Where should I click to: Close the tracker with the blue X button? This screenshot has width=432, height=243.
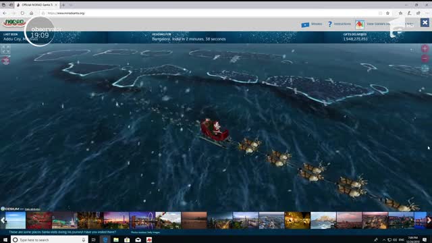click(425, 22)
